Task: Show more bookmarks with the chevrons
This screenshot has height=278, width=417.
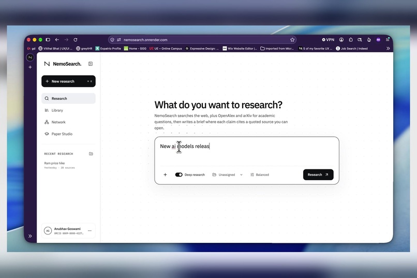Action: [x=388, y=49]
